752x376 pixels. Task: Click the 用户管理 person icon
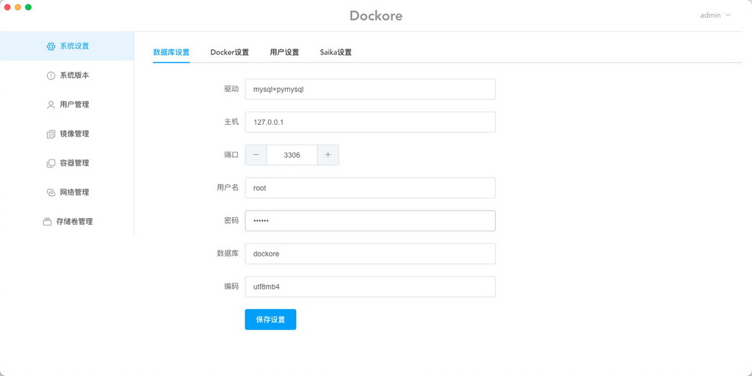(51, 104)
